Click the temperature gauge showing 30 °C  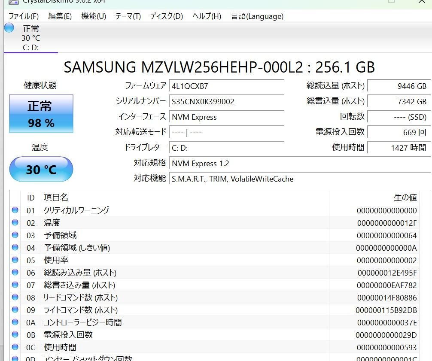click(x=41, y=169)
